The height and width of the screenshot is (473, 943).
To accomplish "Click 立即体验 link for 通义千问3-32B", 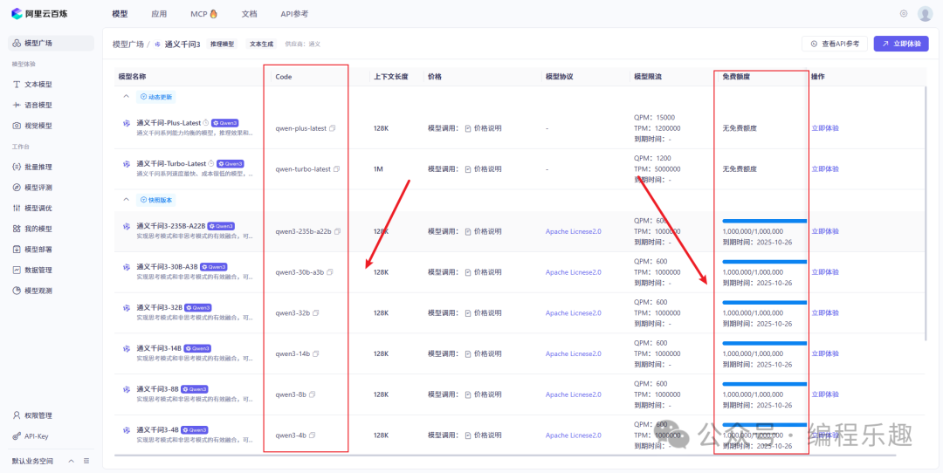I will [825, 313].
